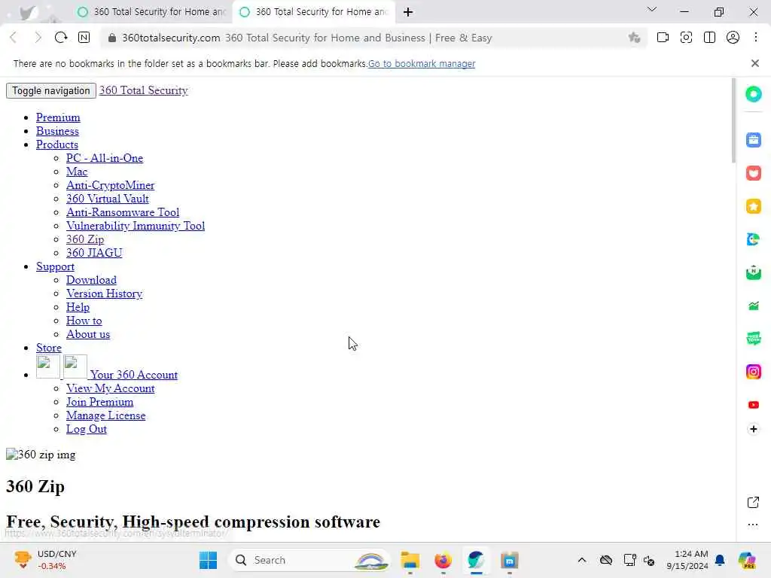Open the browser three-dot menu

point(756,38)
